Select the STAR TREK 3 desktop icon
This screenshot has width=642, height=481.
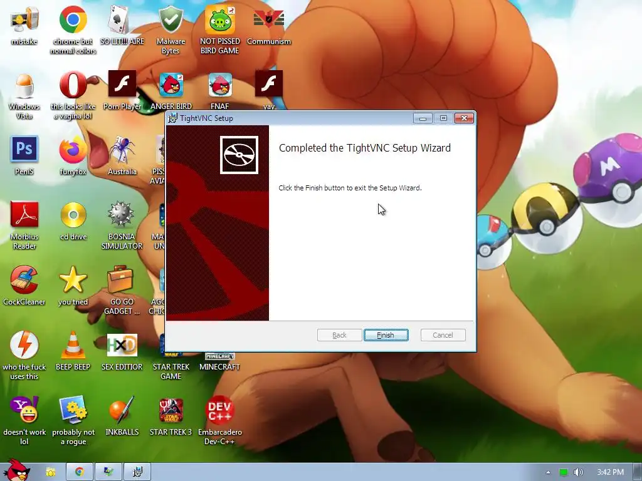(171, 416)
